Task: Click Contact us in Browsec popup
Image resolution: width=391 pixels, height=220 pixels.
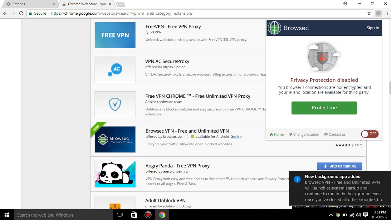Action: click(335, 134)
